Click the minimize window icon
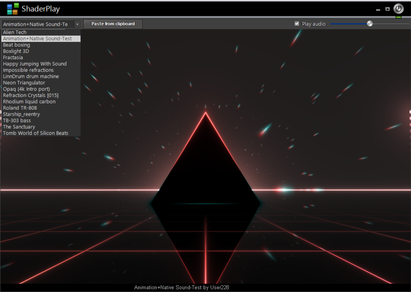Viewport: 411px width, 292px height. click(378, 10)
